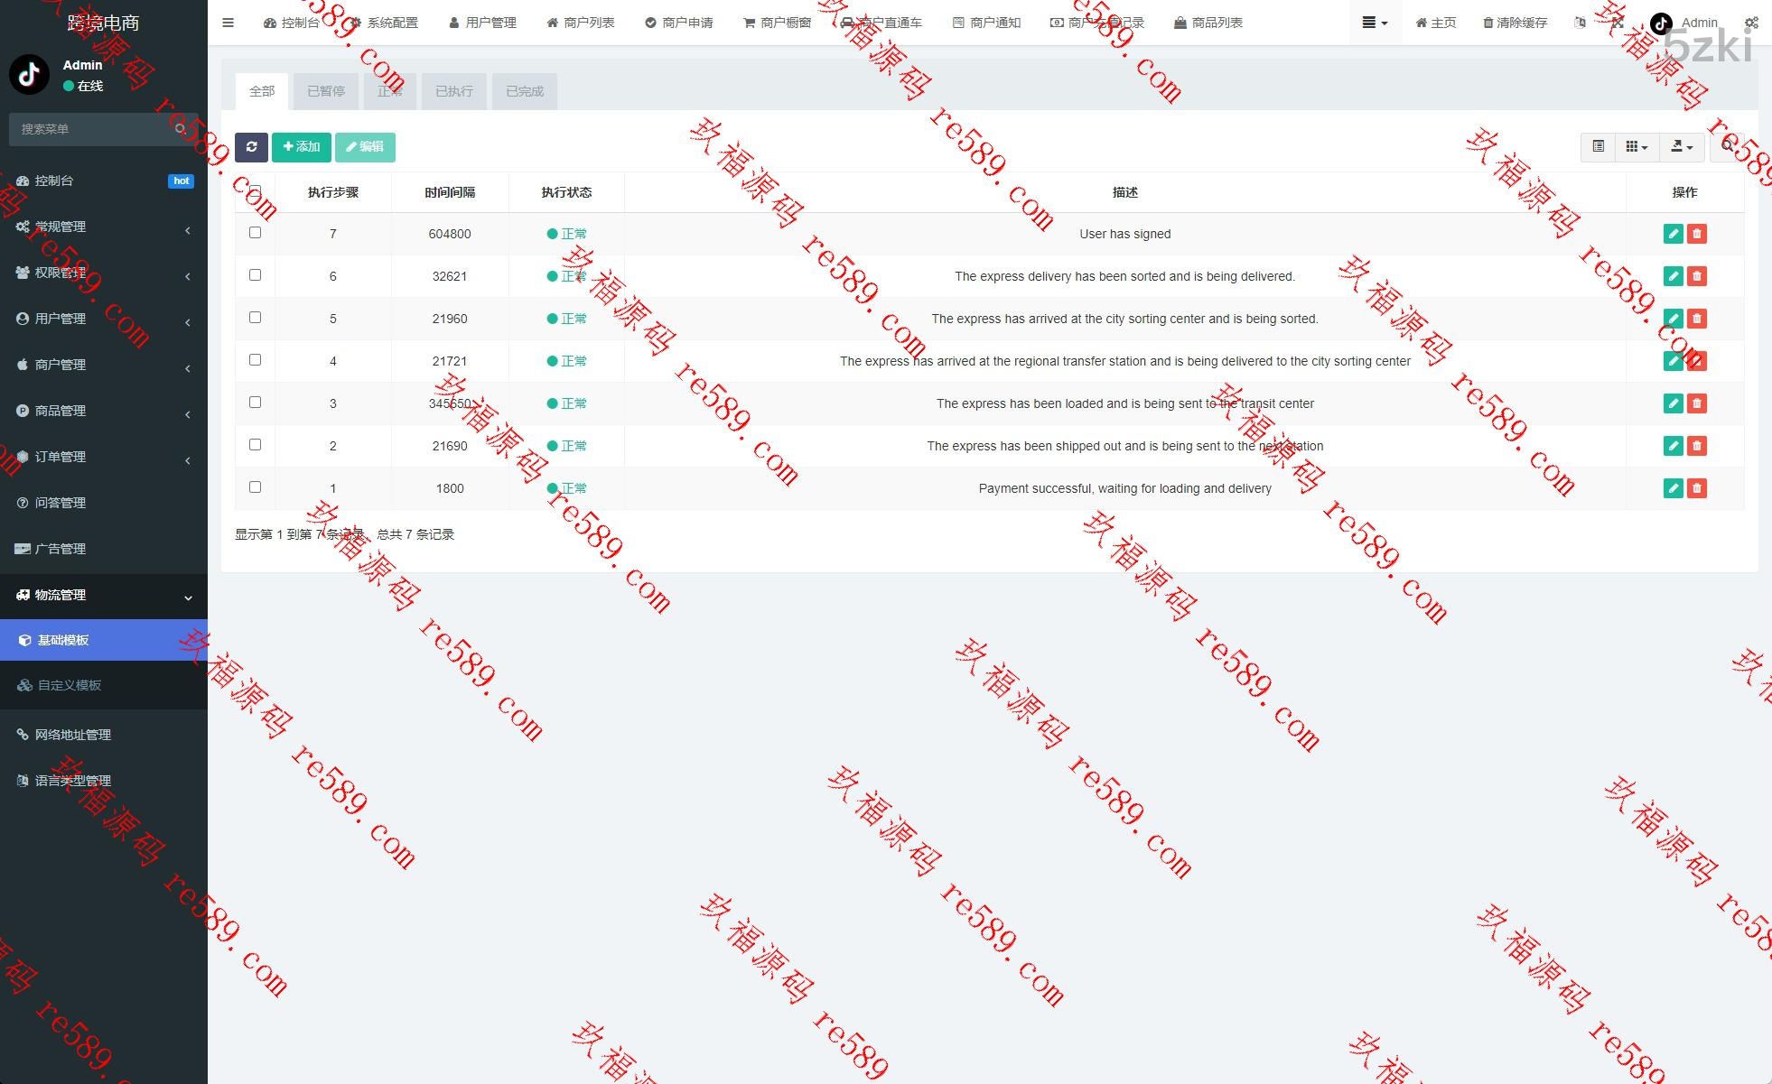Screen dimensions: 1772x1084
Task: Toggle sidebar with hamburger menu icon
Action: [x=228, y=23]
